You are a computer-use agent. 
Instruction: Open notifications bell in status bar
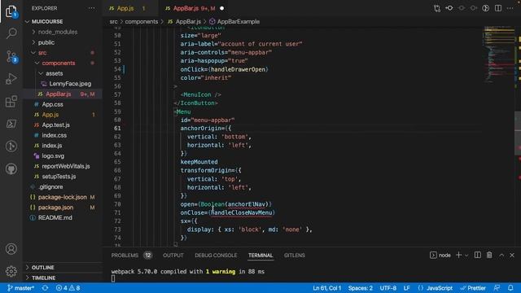[x=510, y=287]
